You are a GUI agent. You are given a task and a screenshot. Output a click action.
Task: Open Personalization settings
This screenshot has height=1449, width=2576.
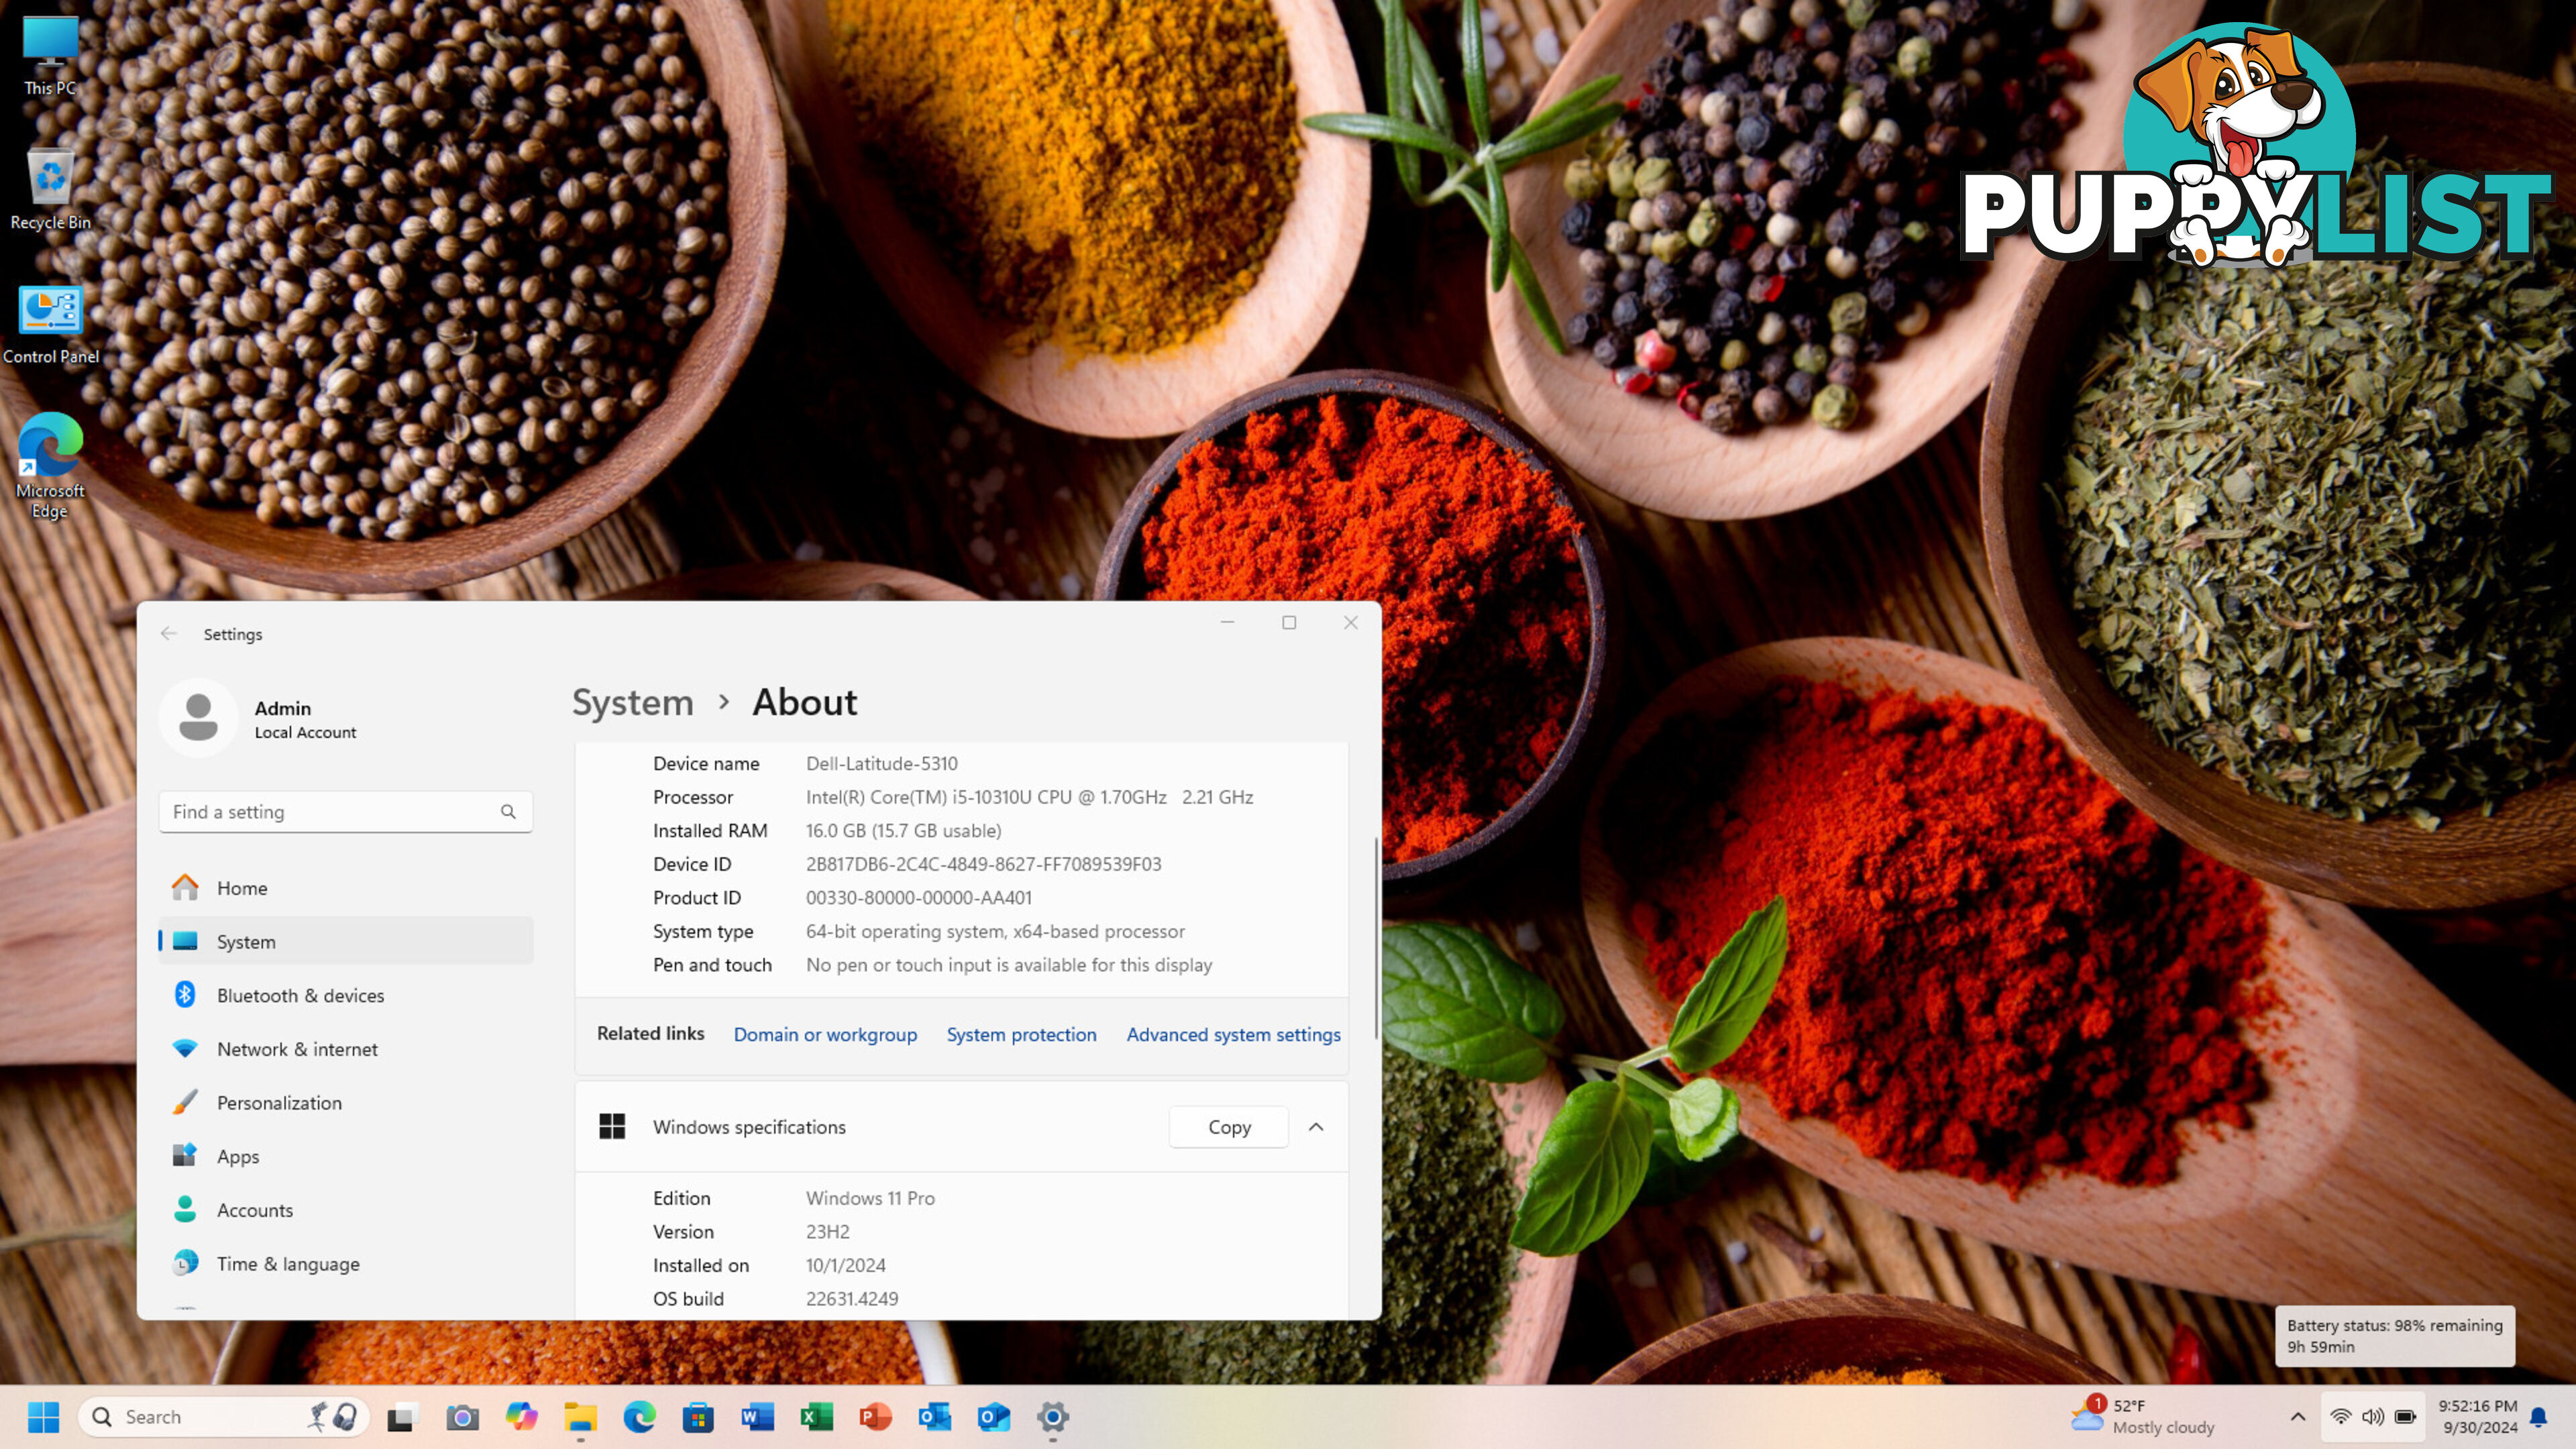(346, 1103)
